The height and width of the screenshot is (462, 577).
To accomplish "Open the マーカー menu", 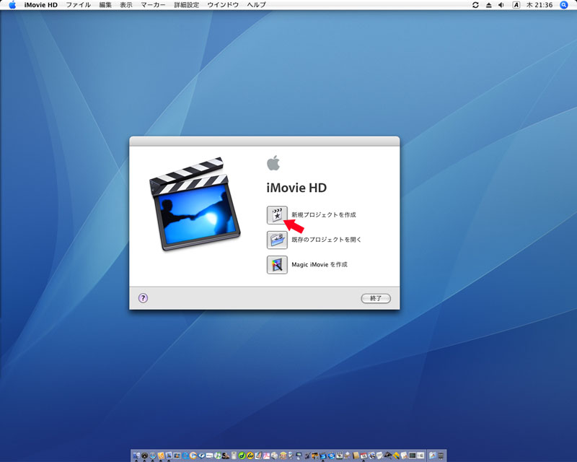I will tap(153, 5).
